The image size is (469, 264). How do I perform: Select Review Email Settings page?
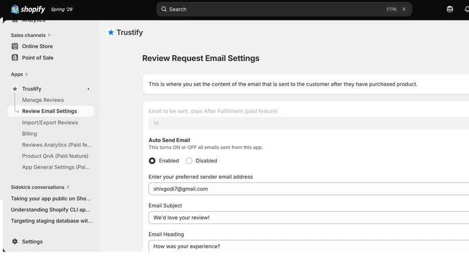tap(51, 111)
